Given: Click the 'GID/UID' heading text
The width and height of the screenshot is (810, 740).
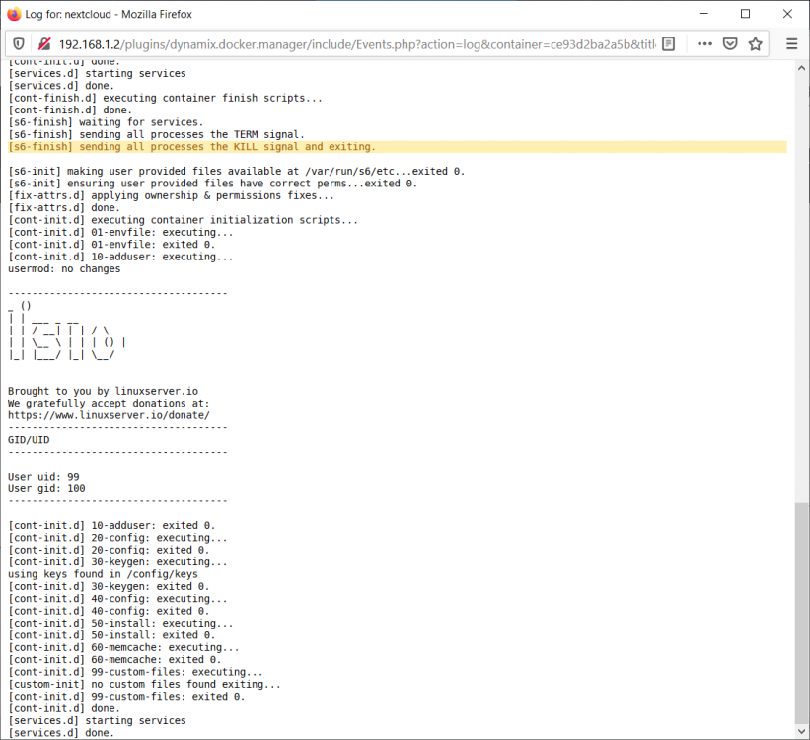Looking at the screenshot, I should pyautogui.click(x=29, y=440).
